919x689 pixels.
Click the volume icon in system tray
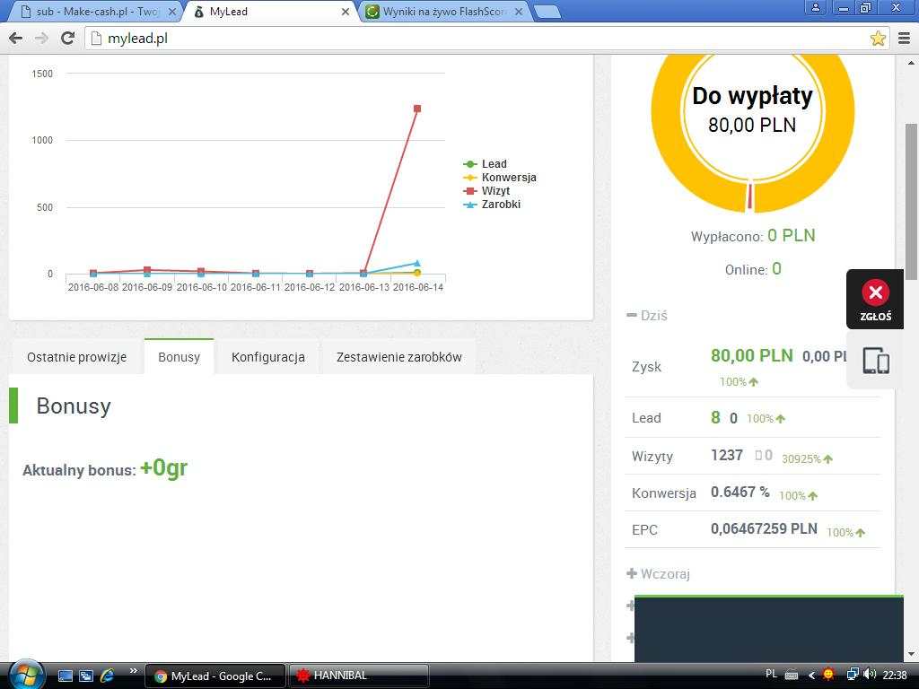coord(869,675)
